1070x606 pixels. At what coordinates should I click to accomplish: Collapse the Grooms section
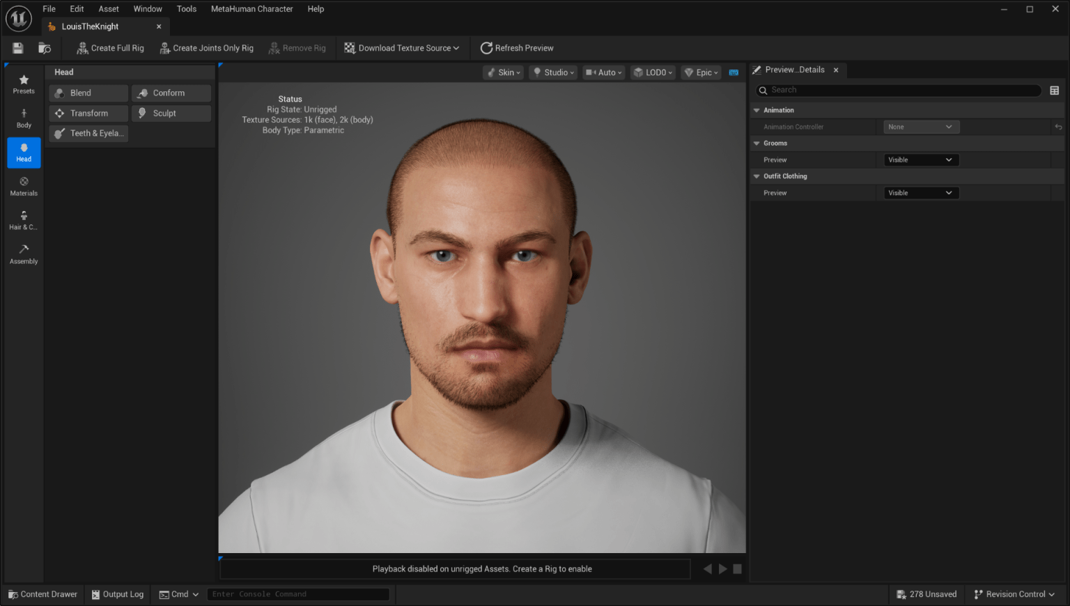point(757,143)
